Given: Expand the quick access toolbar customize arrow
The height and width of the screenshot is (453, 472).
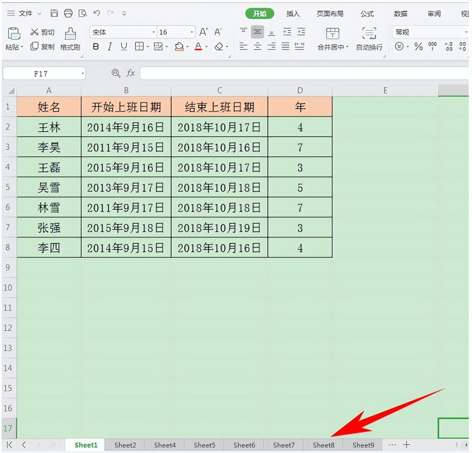Looking at the screenshot, I should pyautogui.click(x=124, y=14).
